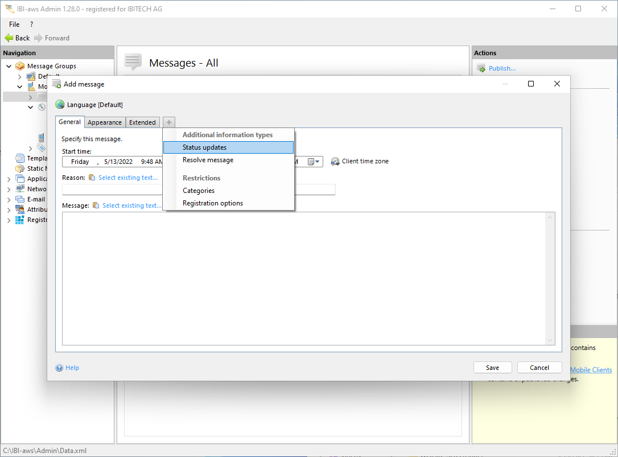Click the blue Help question mark icon

tap(59, 368)
